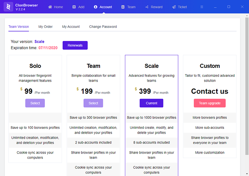Click 'Tailor to fit, customized advanced solution'

pyautogui.click(x=210, y=78)
